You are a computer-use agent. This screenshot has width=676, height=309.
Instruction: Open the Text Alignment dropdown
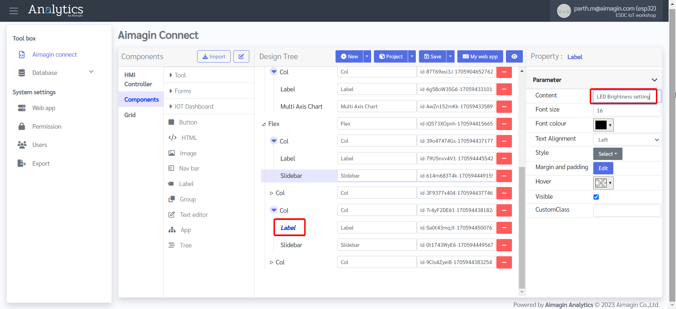pos(627,140)
